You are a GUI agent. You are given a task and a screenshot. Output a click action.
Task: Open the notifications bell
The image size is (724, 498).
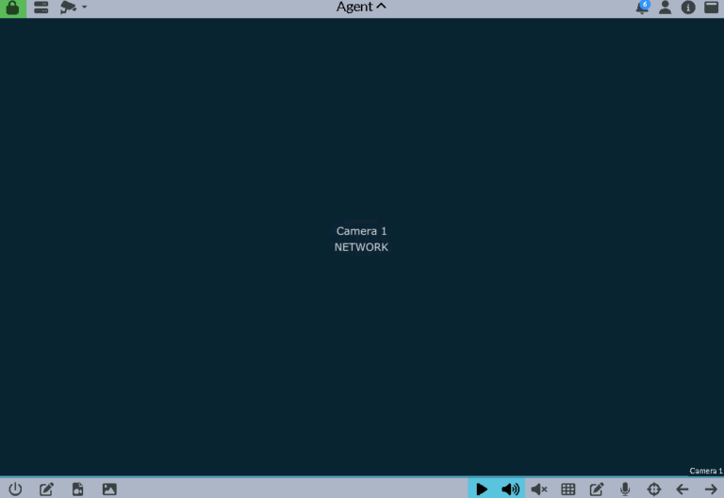pyautogui.click(x=642, y=8)
